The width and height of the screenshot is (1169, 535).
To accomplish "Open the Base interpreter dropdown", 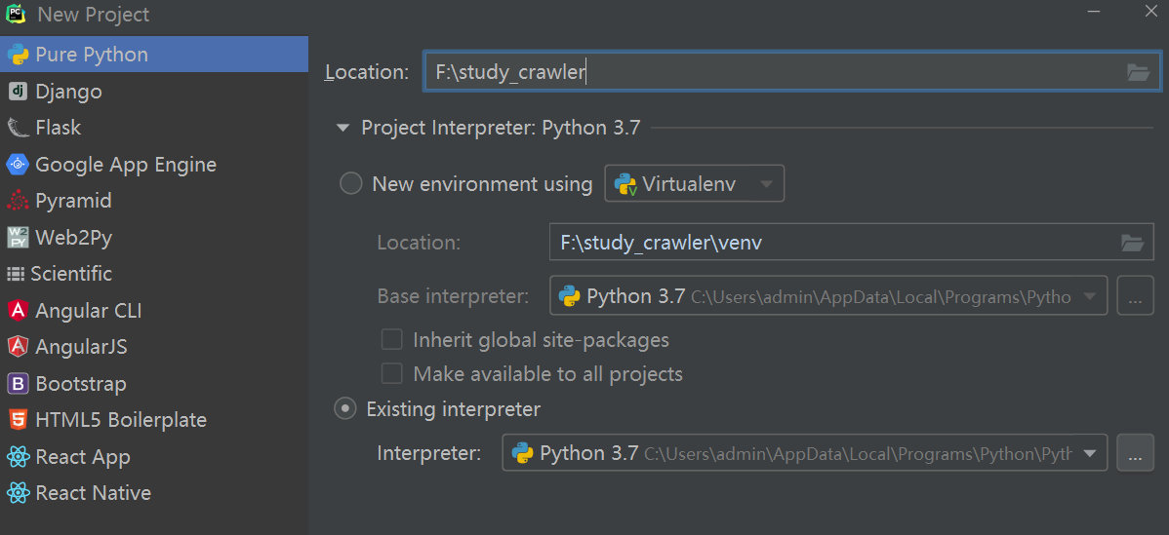I will [1090, 296].
